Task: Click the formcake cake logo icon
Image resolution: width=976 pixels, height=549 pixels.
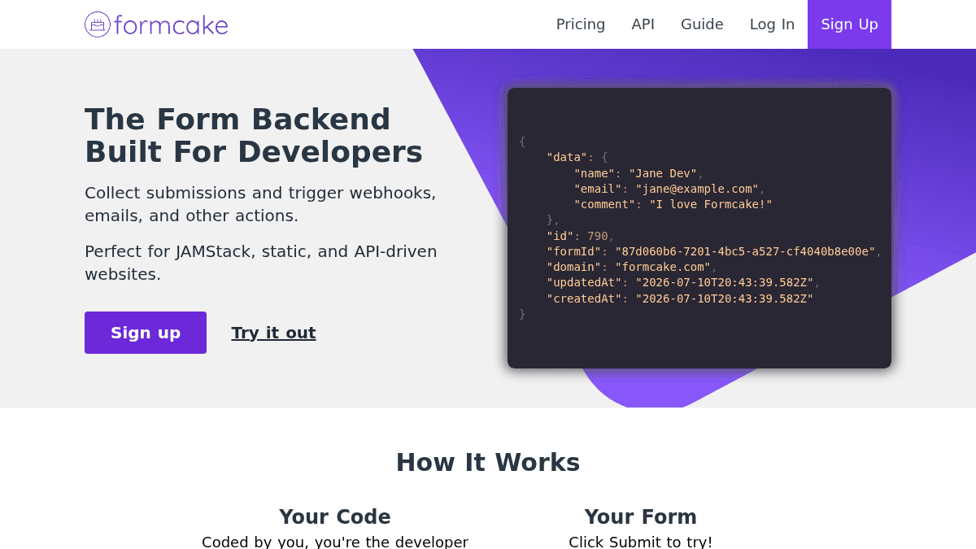Action: [x=98, y=24]
